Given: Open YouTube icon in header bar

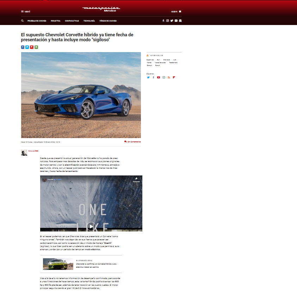Looking at the screenshot, I should pyautogui.click(x=176, y=21).
